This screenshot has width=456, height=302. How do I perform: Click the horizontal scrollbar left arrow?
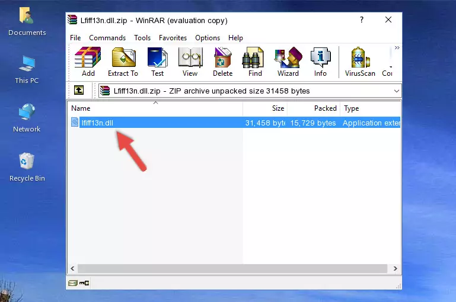coord(72,268)
